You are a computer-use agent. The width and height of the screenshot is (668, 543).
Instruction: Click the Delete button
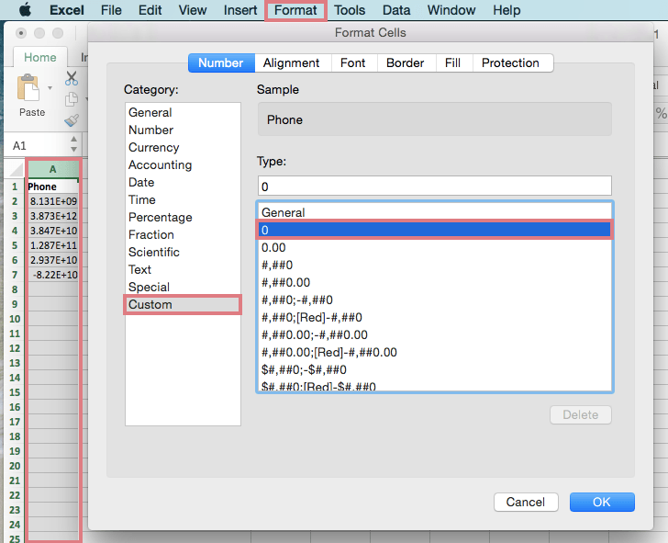click(581, 414)
